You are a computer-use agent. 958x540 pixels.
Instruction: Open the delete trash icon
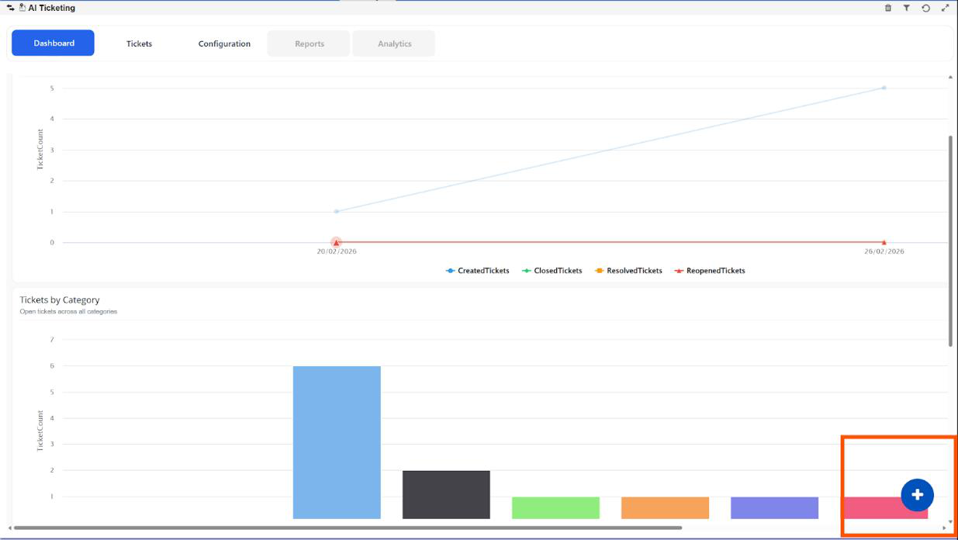(x=887, y=8)
